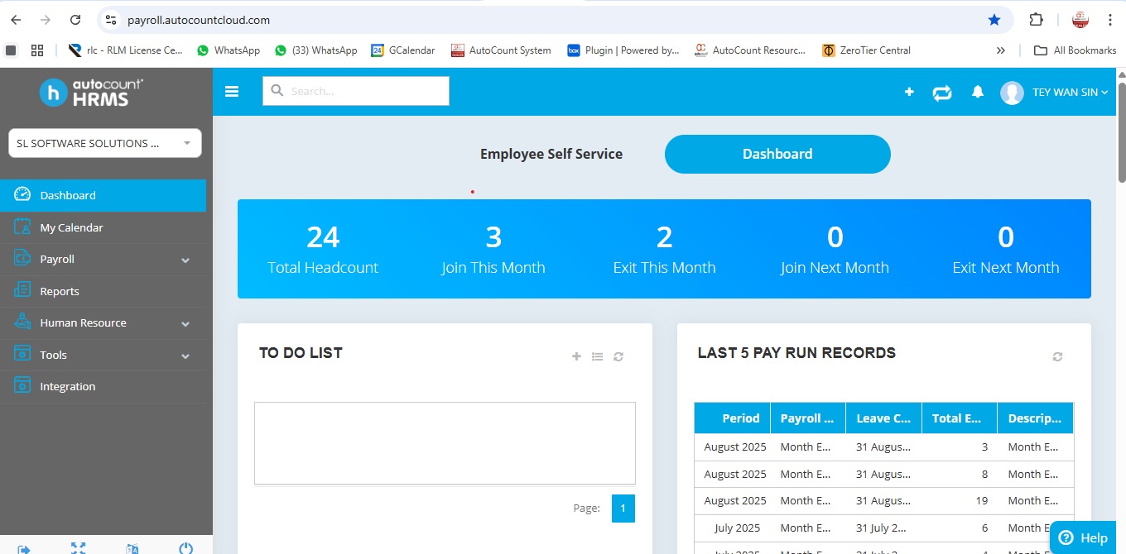
Task: Change language using the translate icon
Action: [x=132, y=547]
